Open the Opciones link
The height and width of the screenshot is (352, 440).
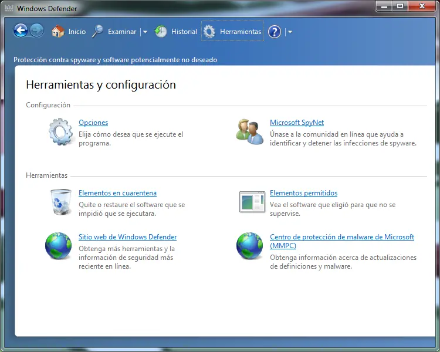[93, 123]
